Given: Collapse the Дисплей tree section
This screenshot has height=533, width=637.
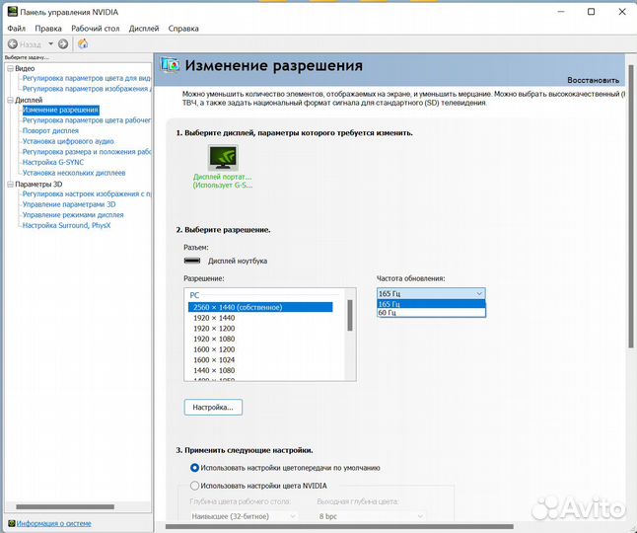Looking at the screenshot, I should point(10,100).
